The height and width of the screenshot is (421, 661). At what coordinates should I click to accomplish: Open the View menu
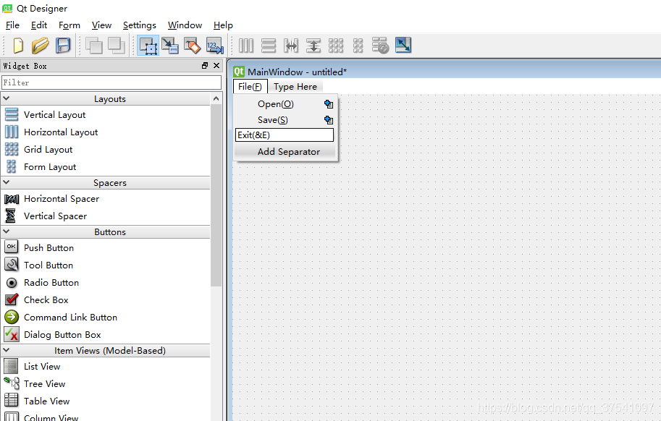101,25
